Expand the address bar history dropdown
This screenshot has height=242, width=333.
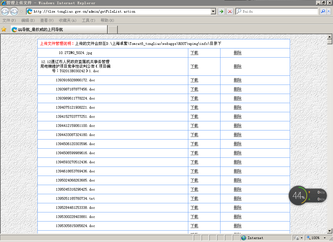click(213, 11)
